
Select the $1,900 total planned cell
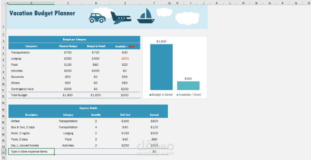coord(68,95)
